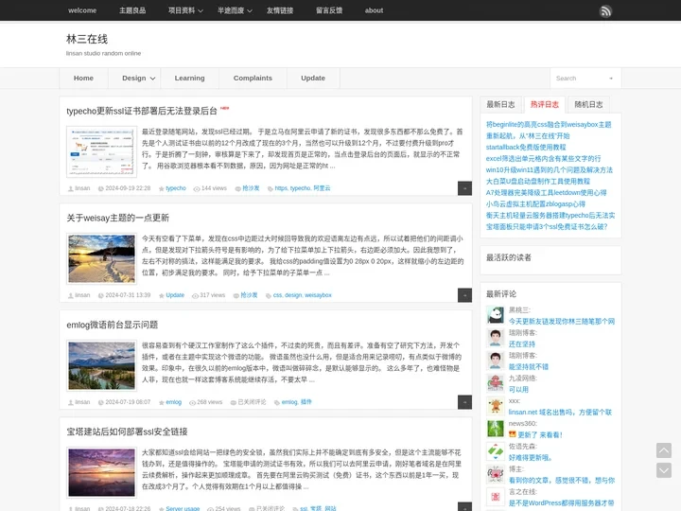Open sidebar link 大白菜U盘启动盘制作工具使用教程

pos(538,181)
